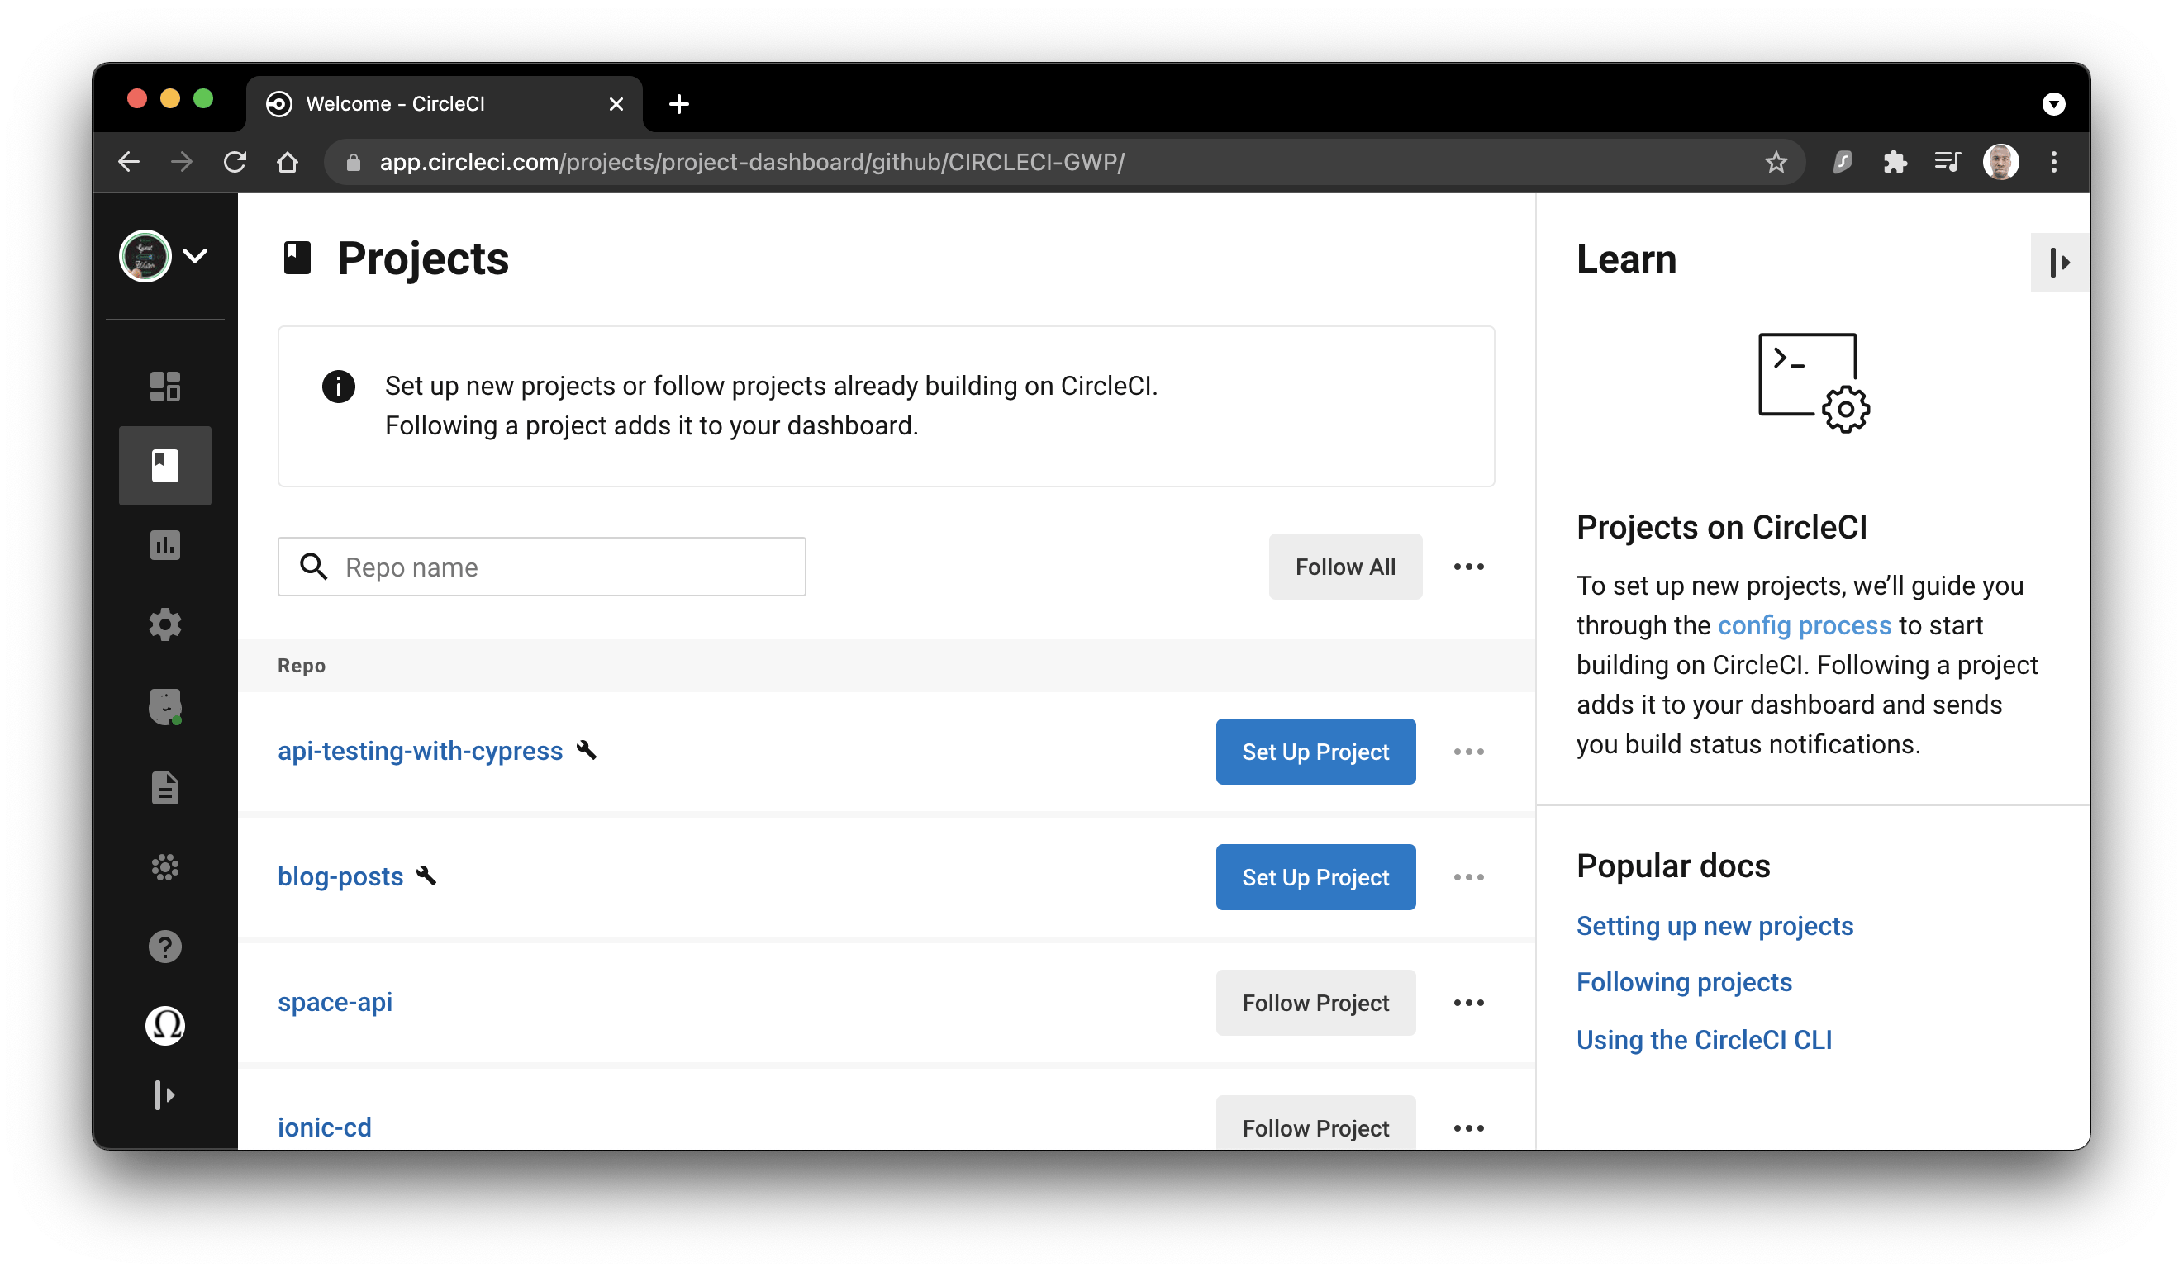The image size is (2183, 1272).
Task: Open the Setting up new projects doc
Action: tap(1715, 925)
